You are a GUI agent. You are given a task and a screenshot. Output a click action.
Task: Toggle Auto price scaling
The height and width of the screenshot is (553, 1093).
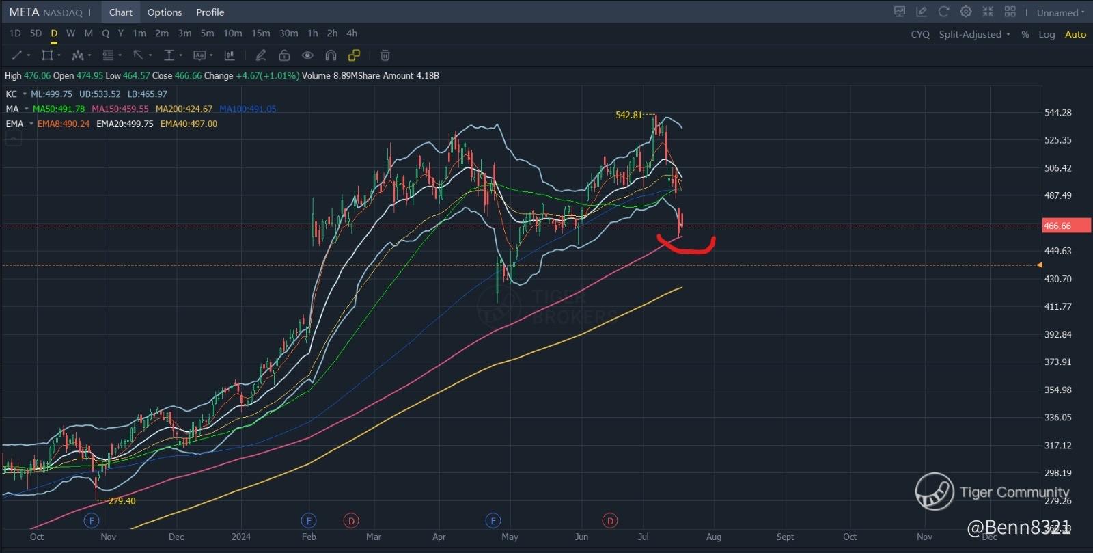point(1076,34)
